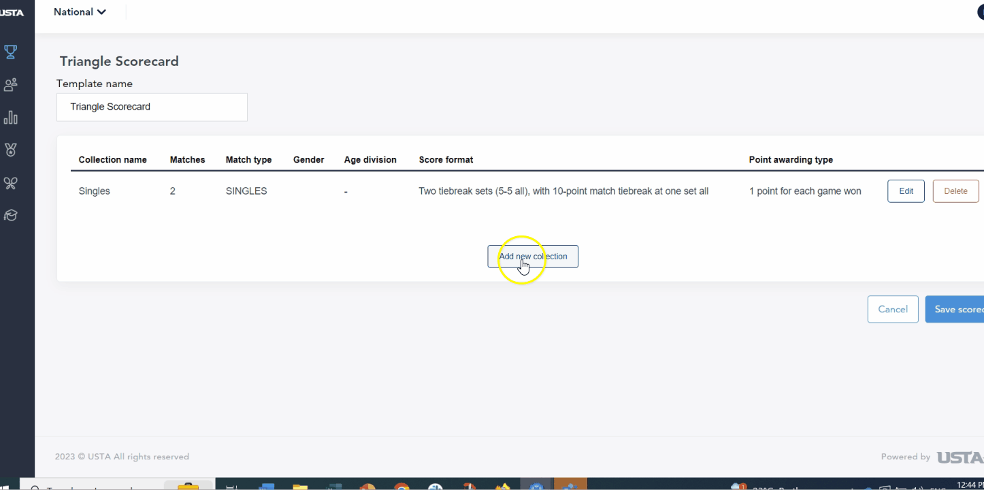Open the medal icon in sidebar

click(10, 150)
